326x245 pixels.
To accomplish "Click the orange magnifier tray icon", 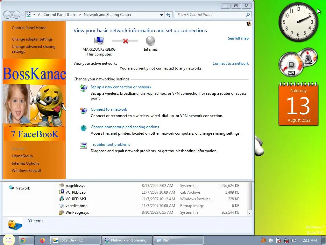I will [263, 241].
